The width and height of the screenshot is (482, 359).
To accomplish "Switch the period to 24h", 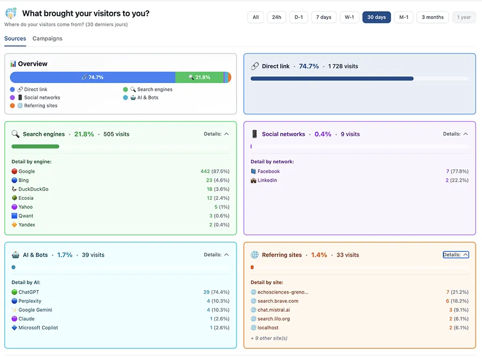I will [x=276, y=17].
